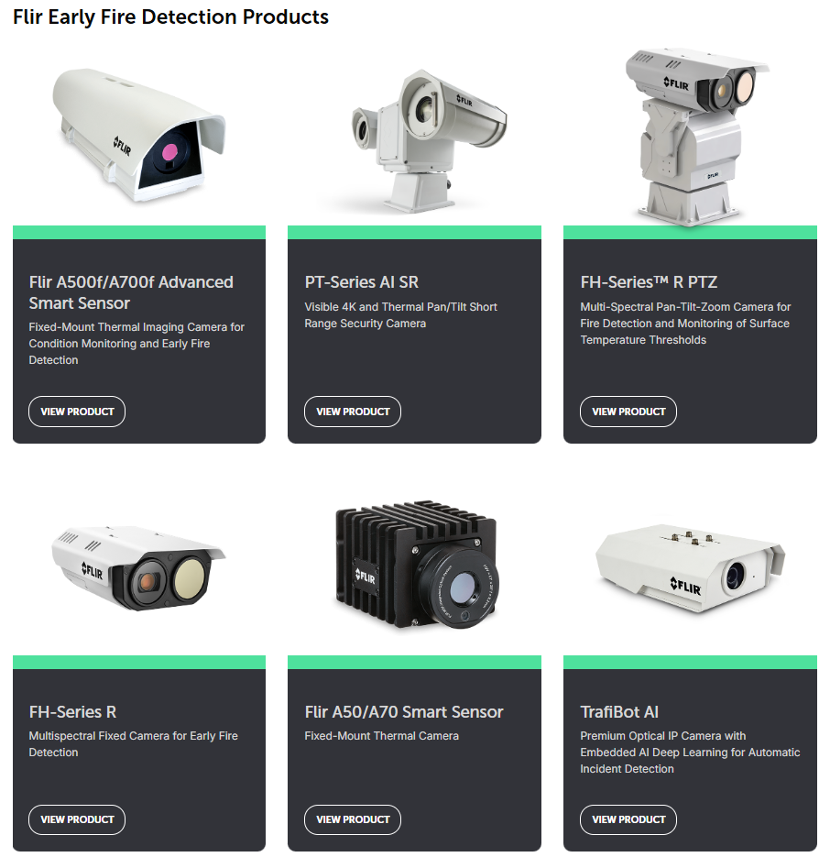The width and height of the screenshot is (830, 857).
Task: Open the PT-Series AI SR camera image
Action: 429,140
